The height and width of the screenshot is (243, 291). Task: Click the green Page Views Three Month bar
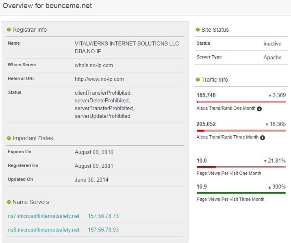point(241,193)
